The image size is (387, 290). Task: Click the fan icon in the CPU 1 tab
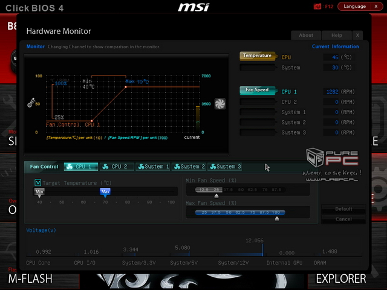coord(70,167)
